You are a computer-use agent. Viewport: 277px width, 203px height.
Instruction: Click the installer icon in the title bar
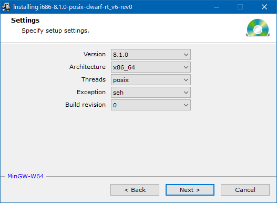[6, 7]
